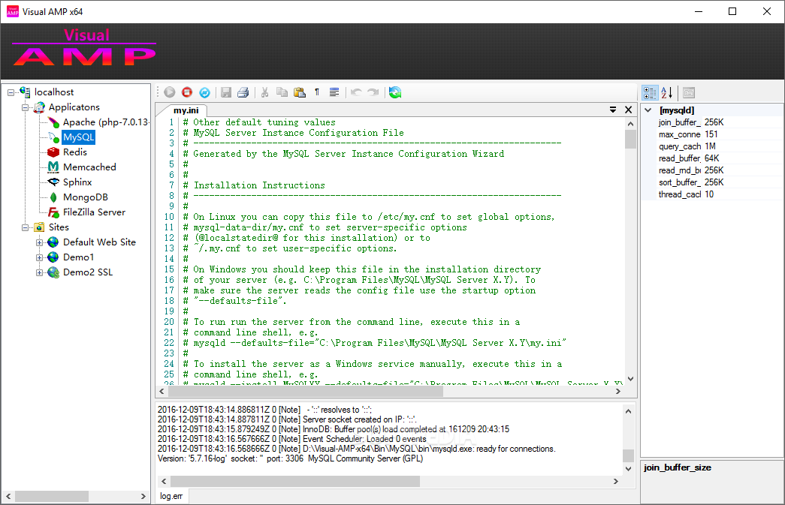Collapse the localhost tree node
The height and width of the screenshot is (505, 785).
point(11,92)
